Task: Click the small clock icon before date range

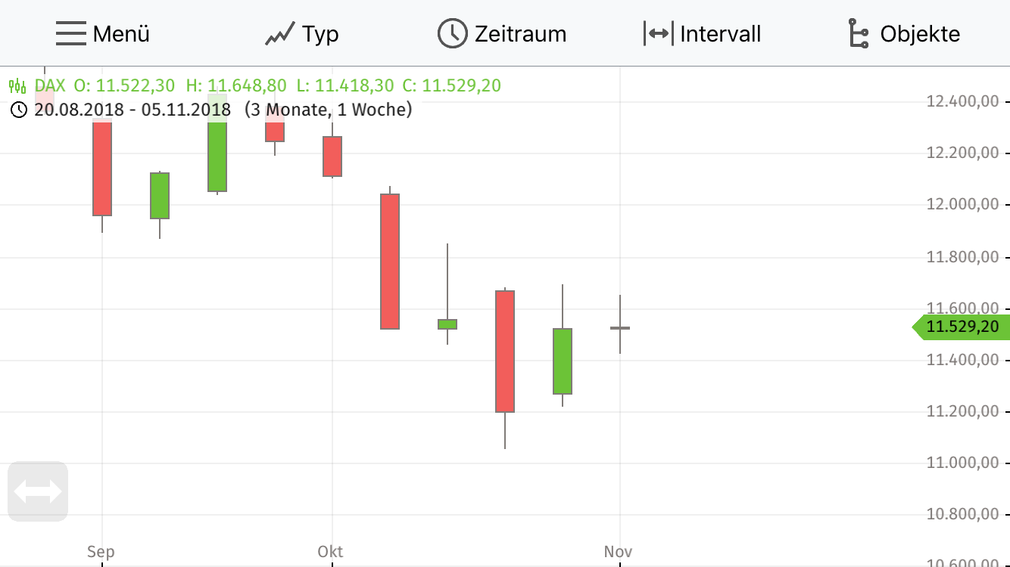Action: [x=19, y=110]
